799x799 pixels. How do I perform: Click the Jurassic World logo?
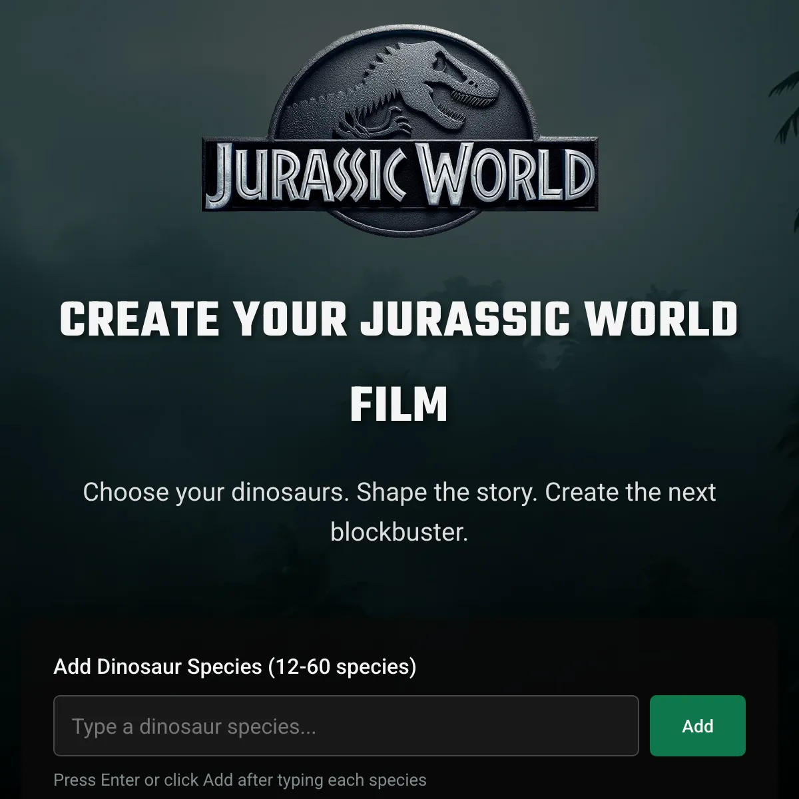click(400, 130)
